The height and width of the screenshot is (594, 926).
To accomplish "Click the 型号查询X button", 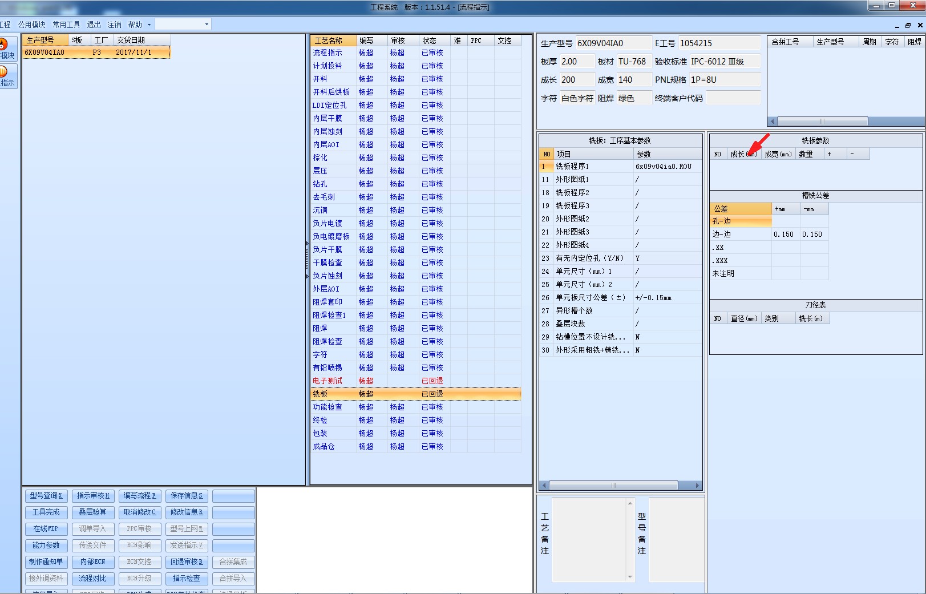I will [x=46, y=496].
